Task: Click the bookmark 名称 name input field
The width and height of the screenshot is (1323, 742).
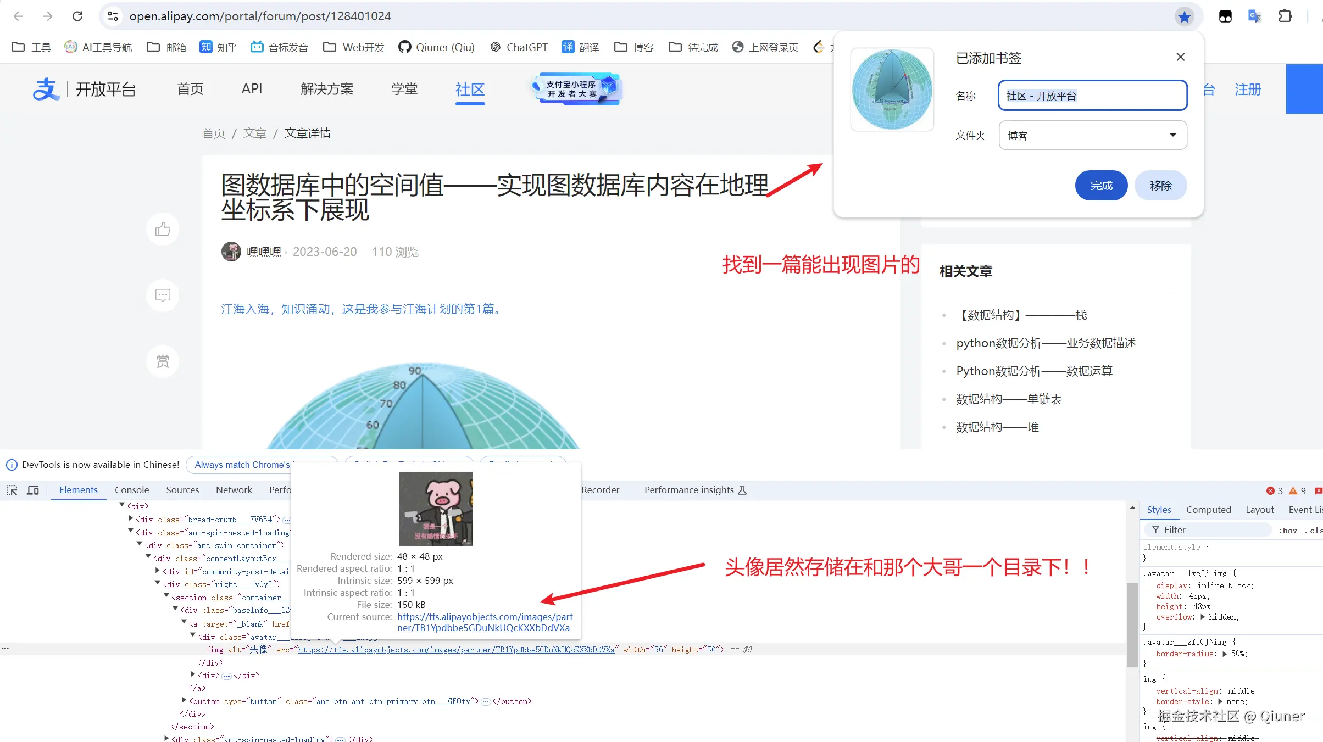Action: [x=1092, y=96]
